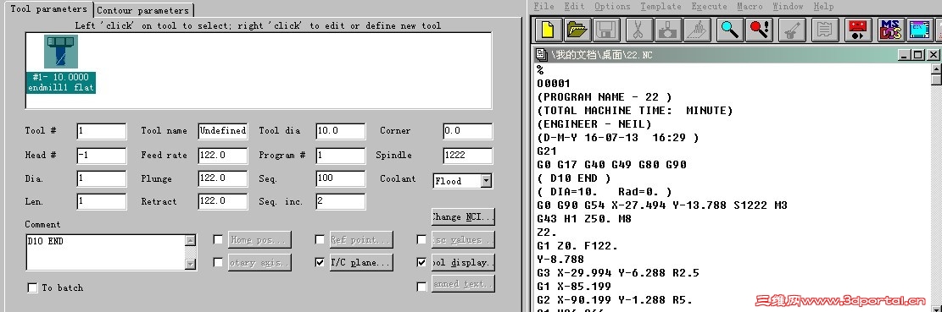Click the Len. offset input field
This screenshot has height=312, width=942.
coord(102,202)
